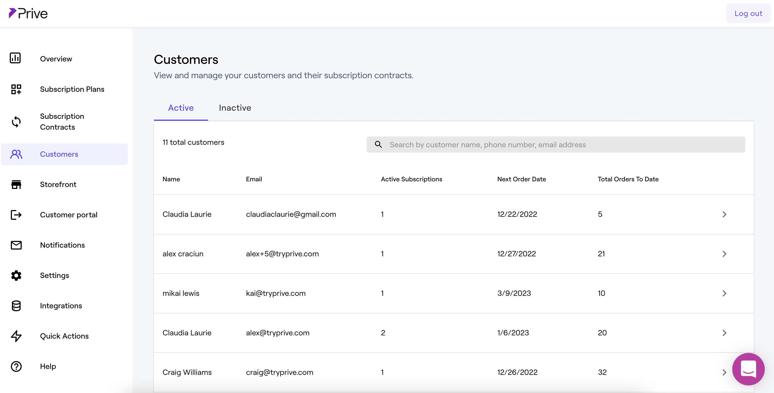
Task: Expand row for claudiaclaurie@gmail.com via chevron
Action: [x=724, y=215]
